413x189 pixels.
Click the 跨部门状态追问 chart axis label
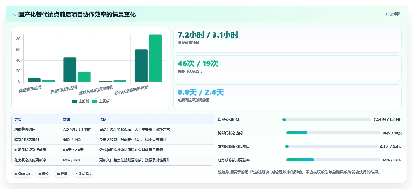click(x=64, y=89)
